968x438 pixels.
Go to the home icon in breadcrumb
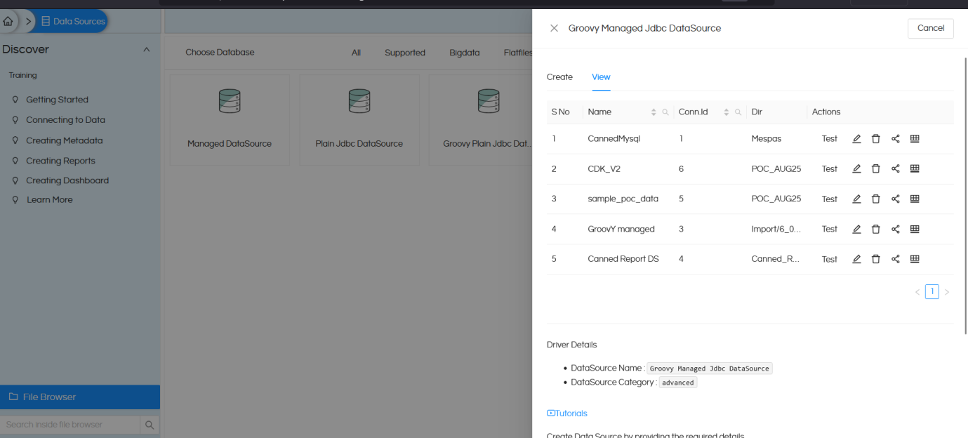(8, 21)
